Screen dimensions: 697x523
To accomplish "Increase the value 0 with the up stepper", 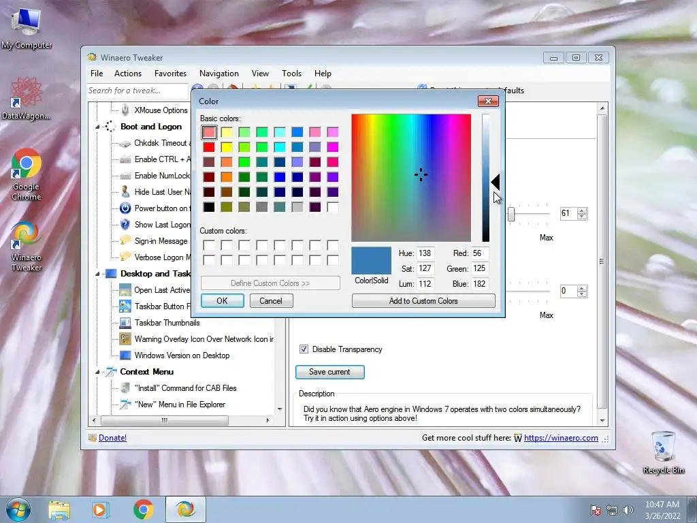I will click(582, 289).
